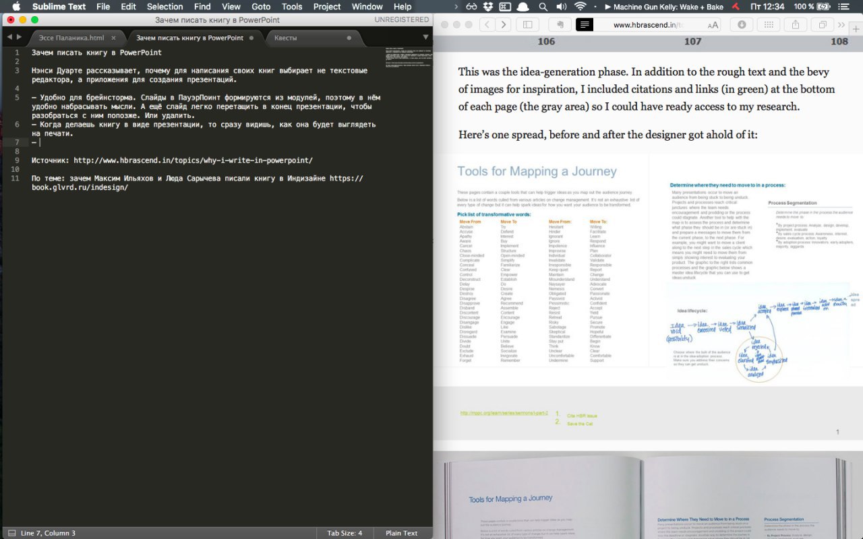This screenshot has height=539, width=863.
Task: Close the unsaved Зачем писать книгу tab dot
Action: pyautogui.click(x=251, y=38)
